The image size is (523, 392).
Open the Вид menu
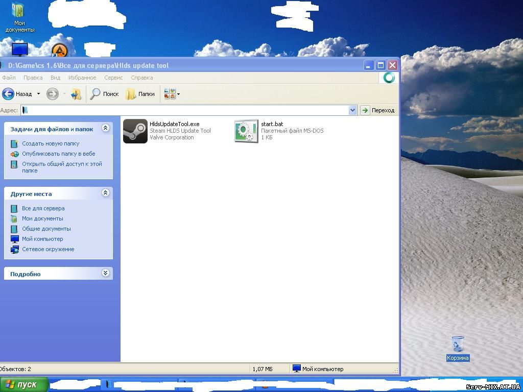tap(55, 78)
